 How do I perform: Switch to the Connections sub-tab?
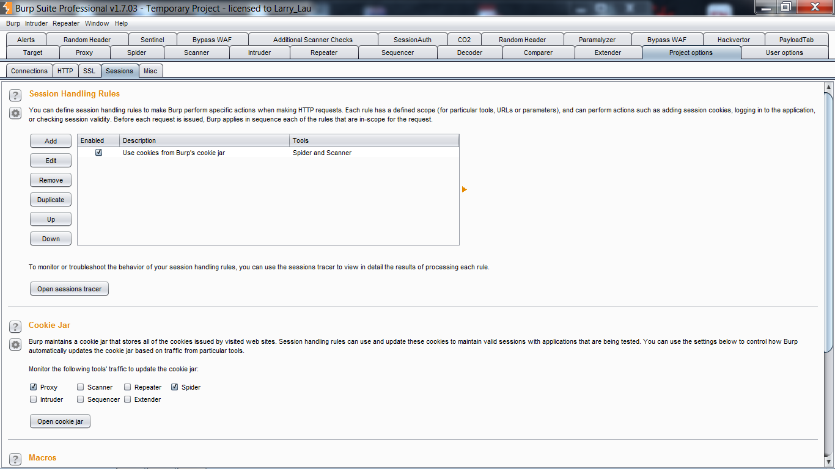click(x=29, y=71)
